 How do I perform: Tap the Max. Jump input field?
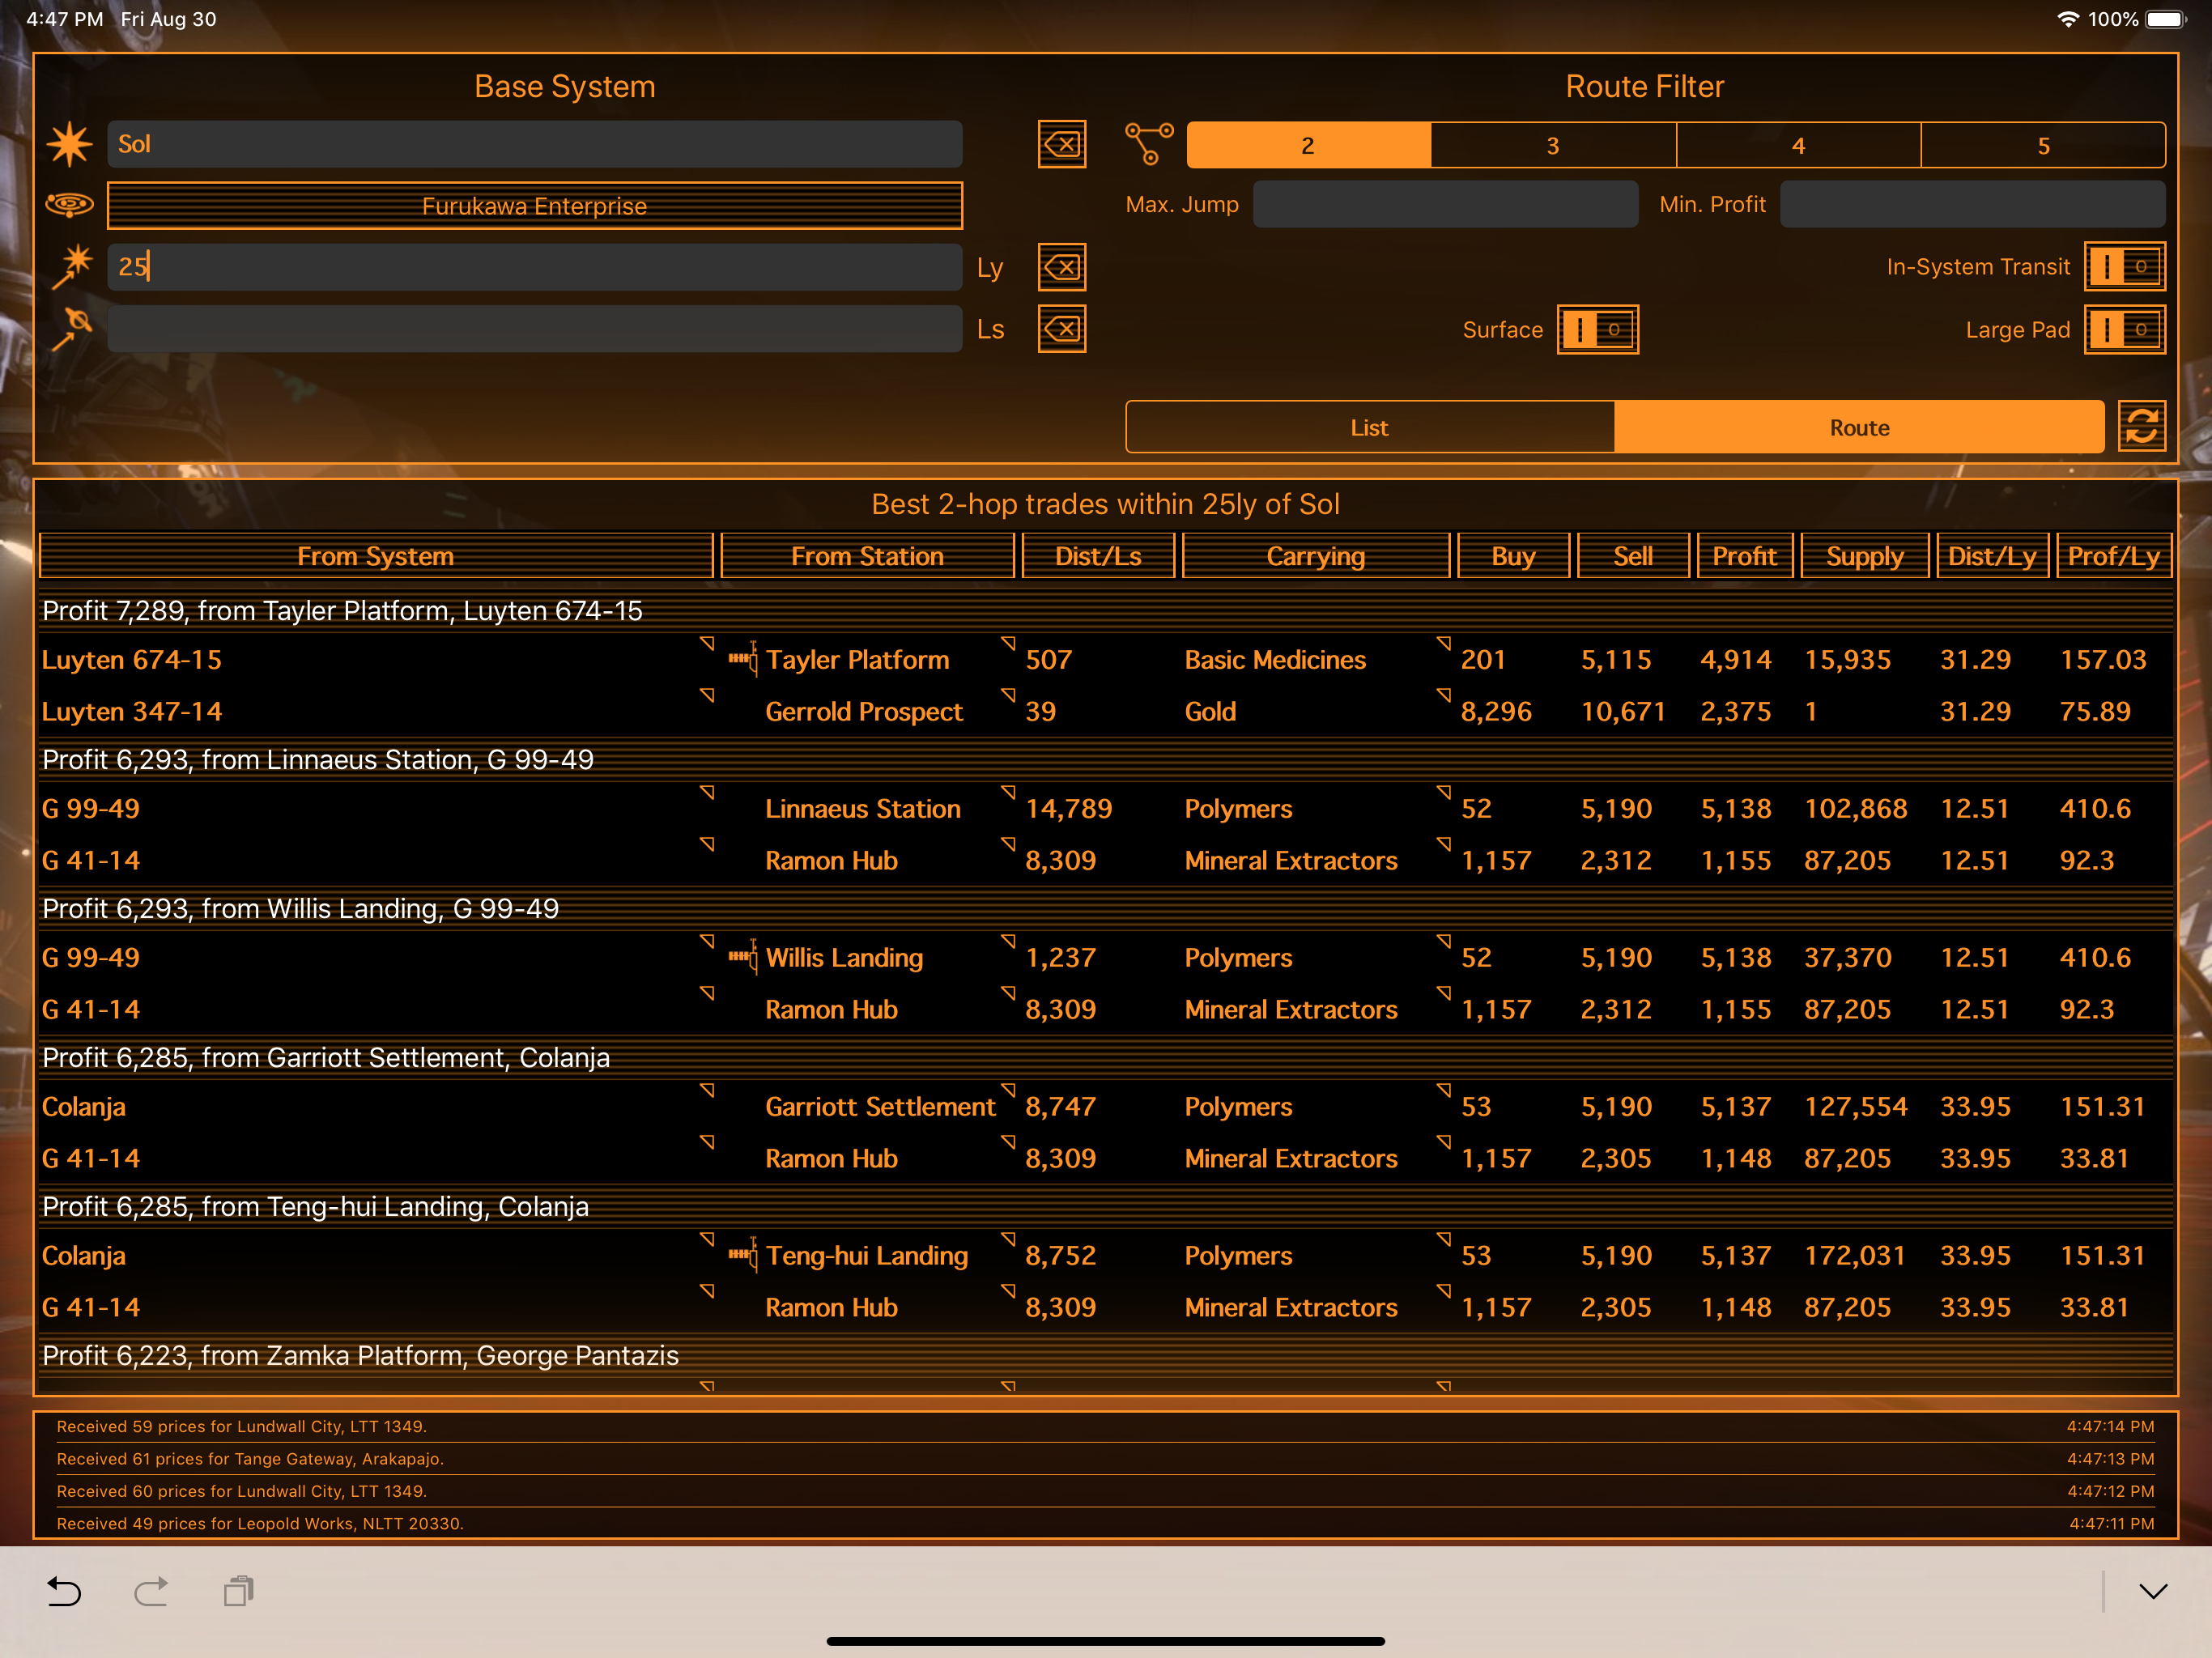(x=1445, y=204)
